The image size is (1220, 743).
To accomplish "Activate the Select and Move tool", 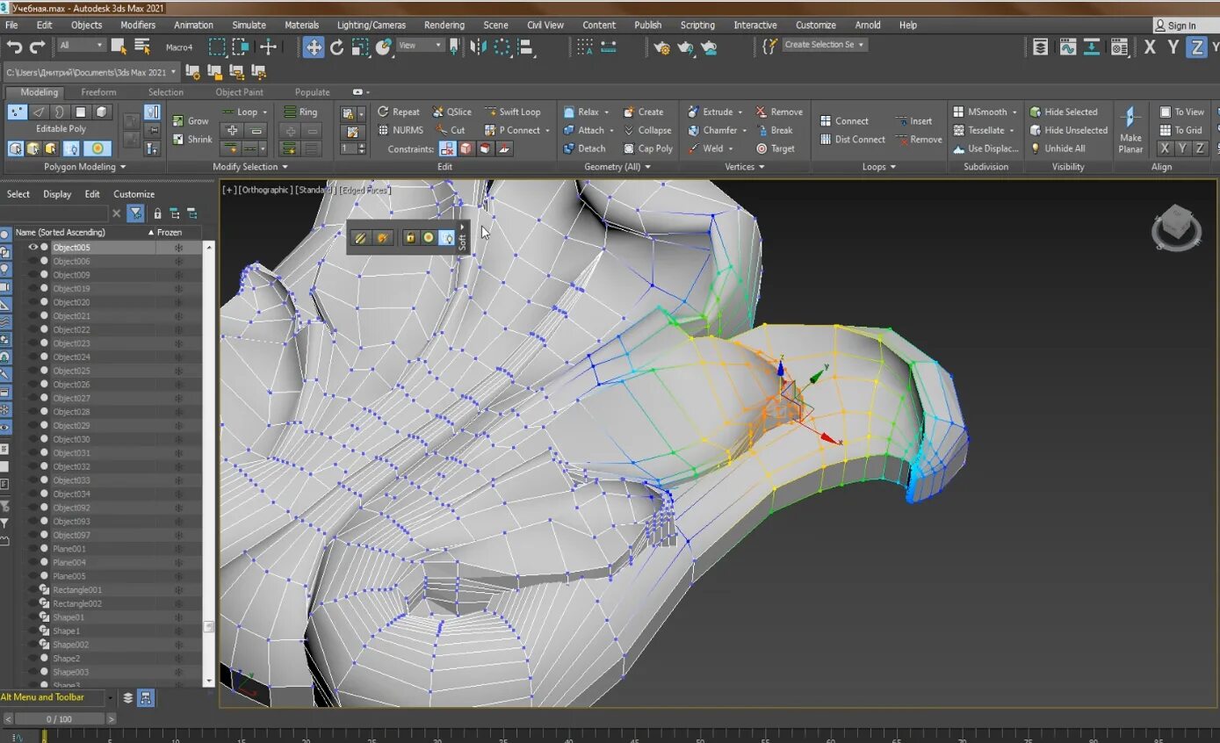I will coord(314,47).
